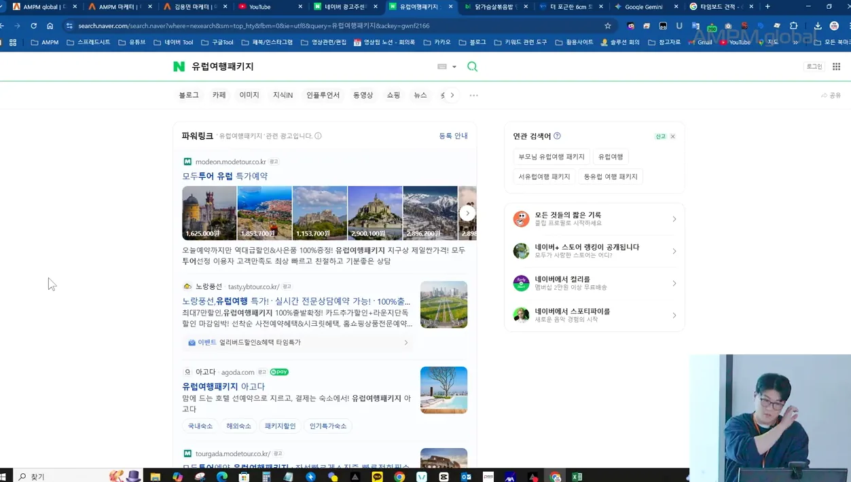Click the Naver N logo

click(179, 67)
